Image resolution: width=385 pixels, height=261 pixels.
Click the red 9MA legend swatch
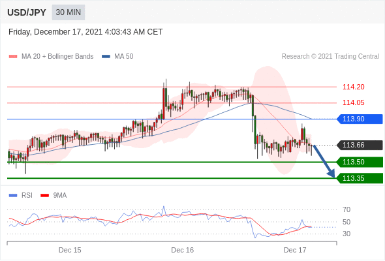44,196
